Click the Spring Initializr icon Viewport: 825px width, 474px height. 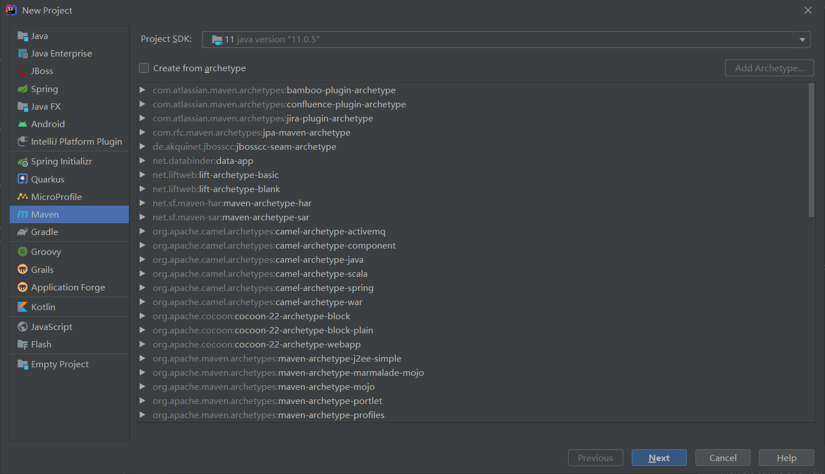click(x=23, y=162)
